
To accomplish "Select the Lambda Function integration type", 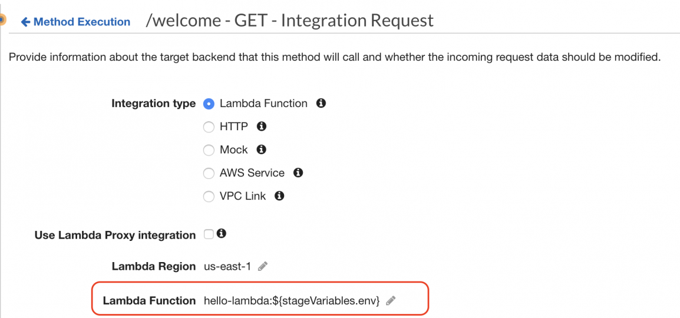I will pos(208,104).
